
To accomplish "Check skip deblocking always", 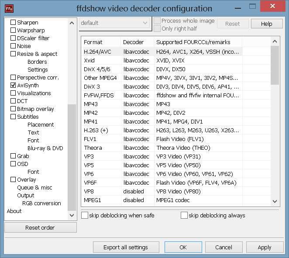I will click(x=184, y=215).
